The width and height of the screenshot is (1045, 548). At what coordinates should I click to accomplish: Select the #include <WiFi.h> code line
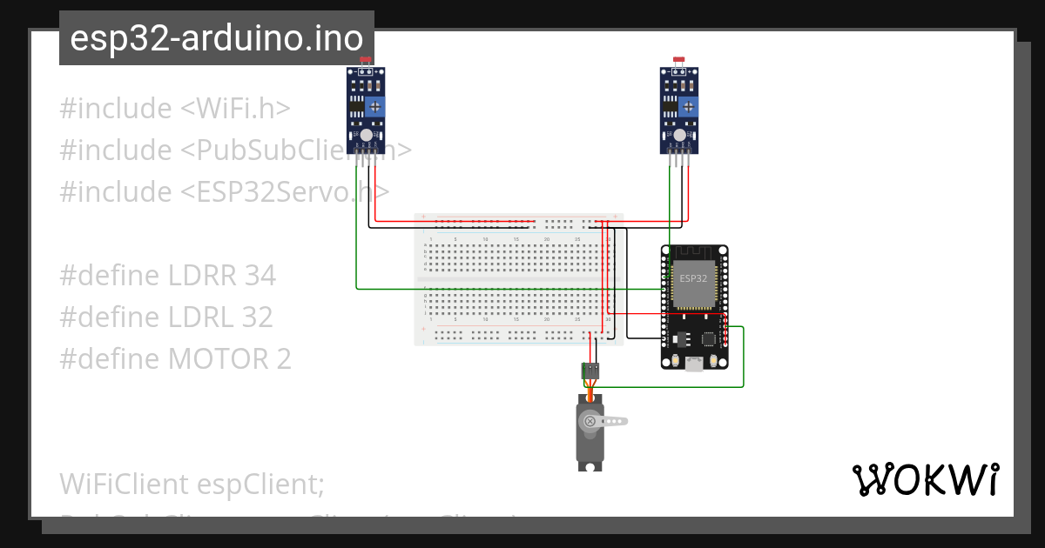click(x=174, y=108)
